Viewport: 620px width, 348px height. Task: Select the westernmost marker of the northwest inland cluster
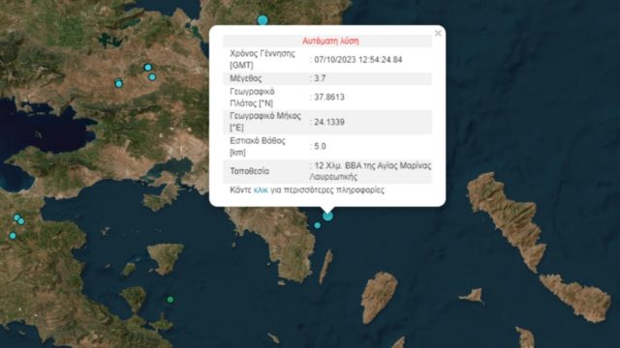pos(118,83)
